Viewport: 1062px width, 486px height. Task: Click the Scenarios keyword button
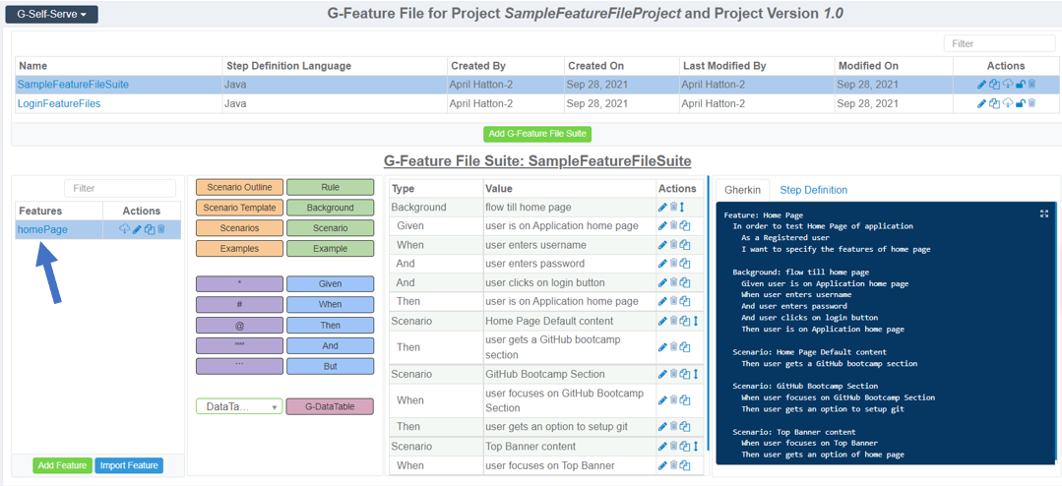point(239,228)
